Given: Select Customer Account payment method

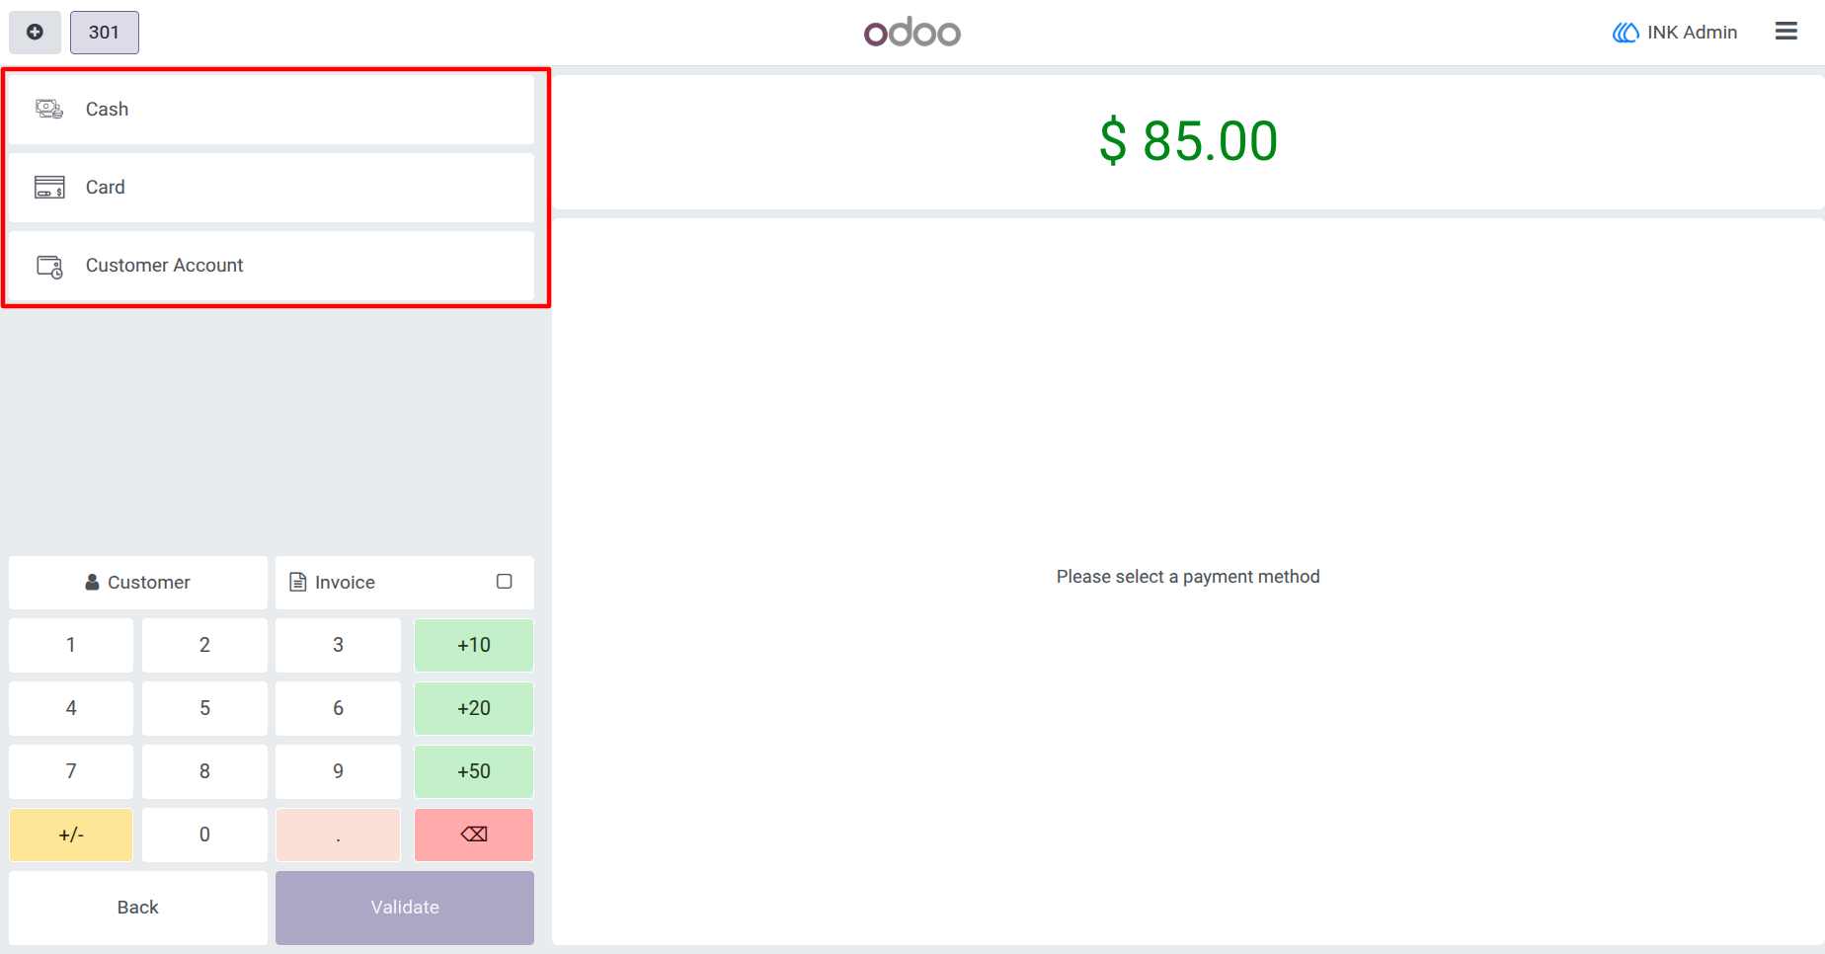Looking at the screenshot, I should pyautogui.click(x=272, y=266).
